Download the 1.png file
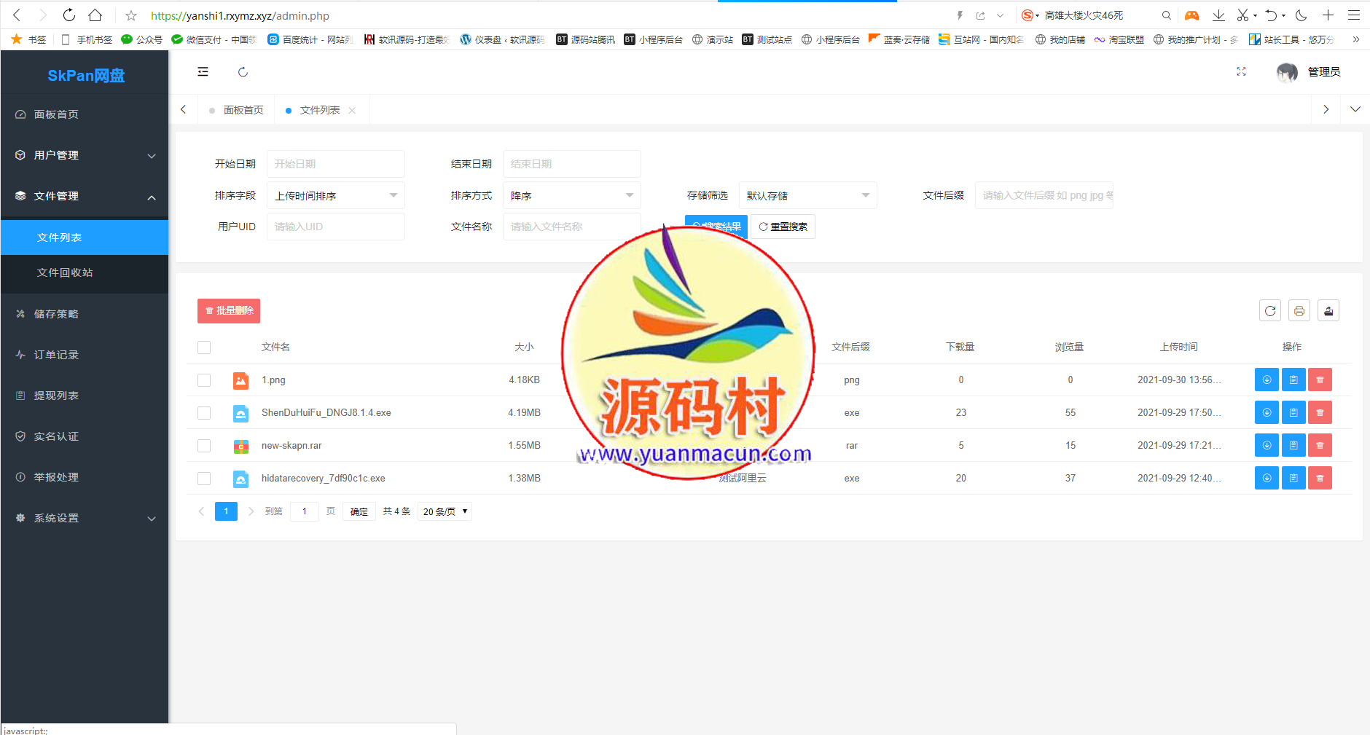The image size is (1370, 735). pyautogui.click(x=1267, y=380)
